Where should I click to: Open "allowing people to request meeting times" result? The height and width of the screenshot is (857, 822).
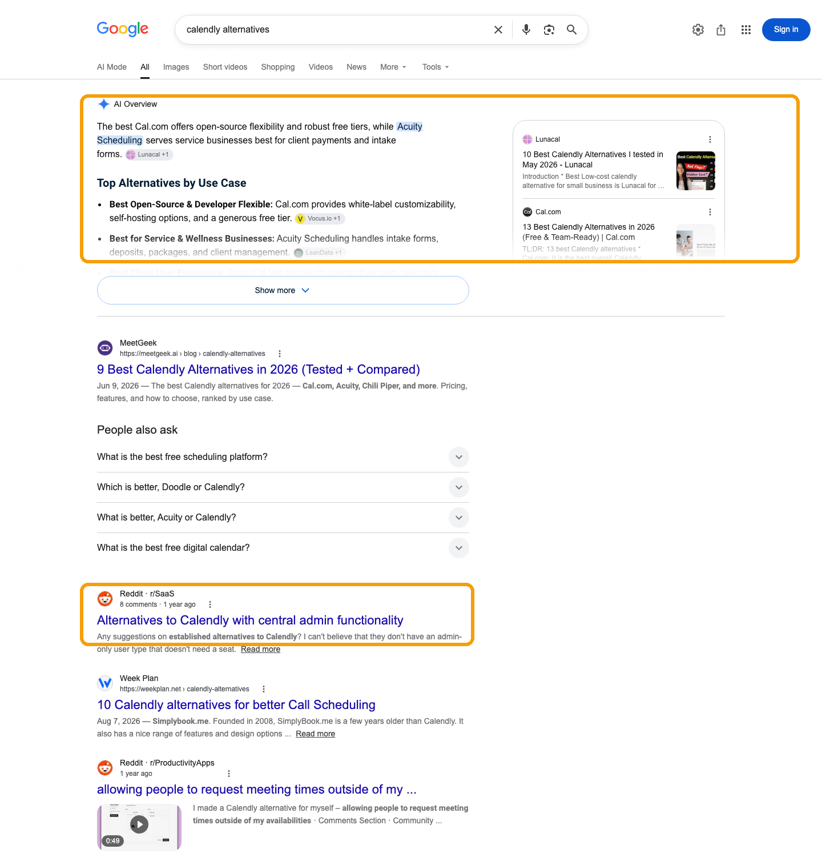pos(257,790)
